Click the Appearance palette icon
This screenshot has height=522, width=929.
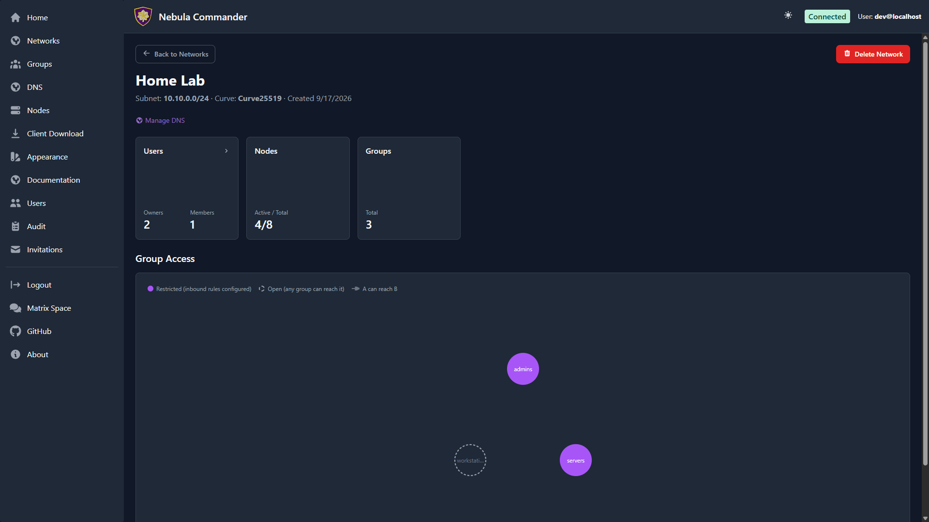click(x=15, y=157)
